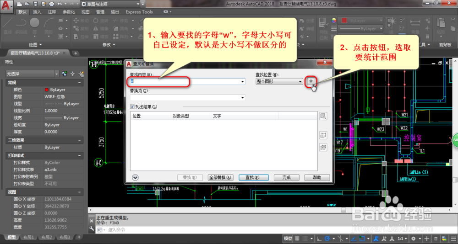
Task: Click the zoom-to-result magnifier icon in dialog
Action: pyautogui.click(x=323, y=117)
